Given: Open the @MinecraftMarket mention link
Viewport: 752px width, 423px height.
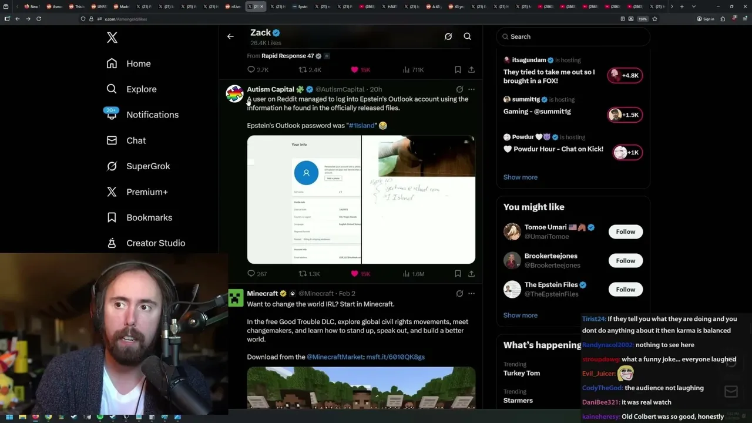Looking at the screenshot, I should 335,357.
